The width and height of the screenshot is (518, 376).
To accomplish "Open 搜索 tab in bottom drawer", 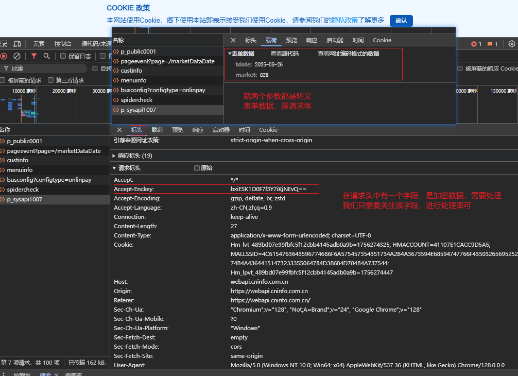I will (45, 374).
